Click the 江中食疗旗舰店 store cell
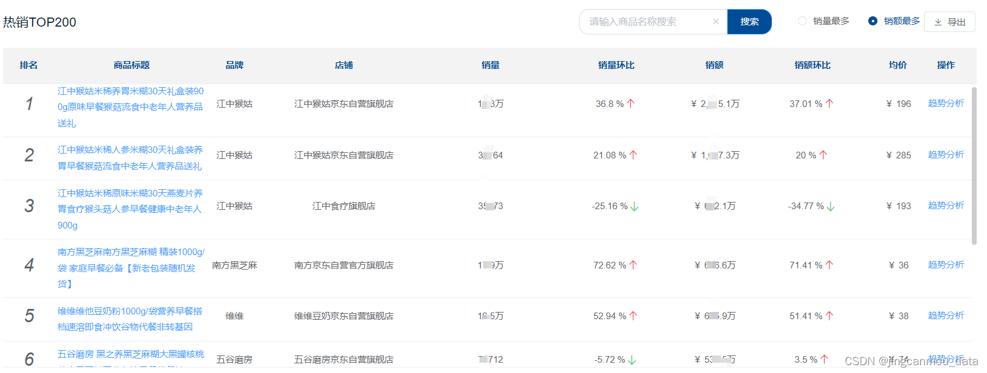Screen dimensions: 987x373 343,206
